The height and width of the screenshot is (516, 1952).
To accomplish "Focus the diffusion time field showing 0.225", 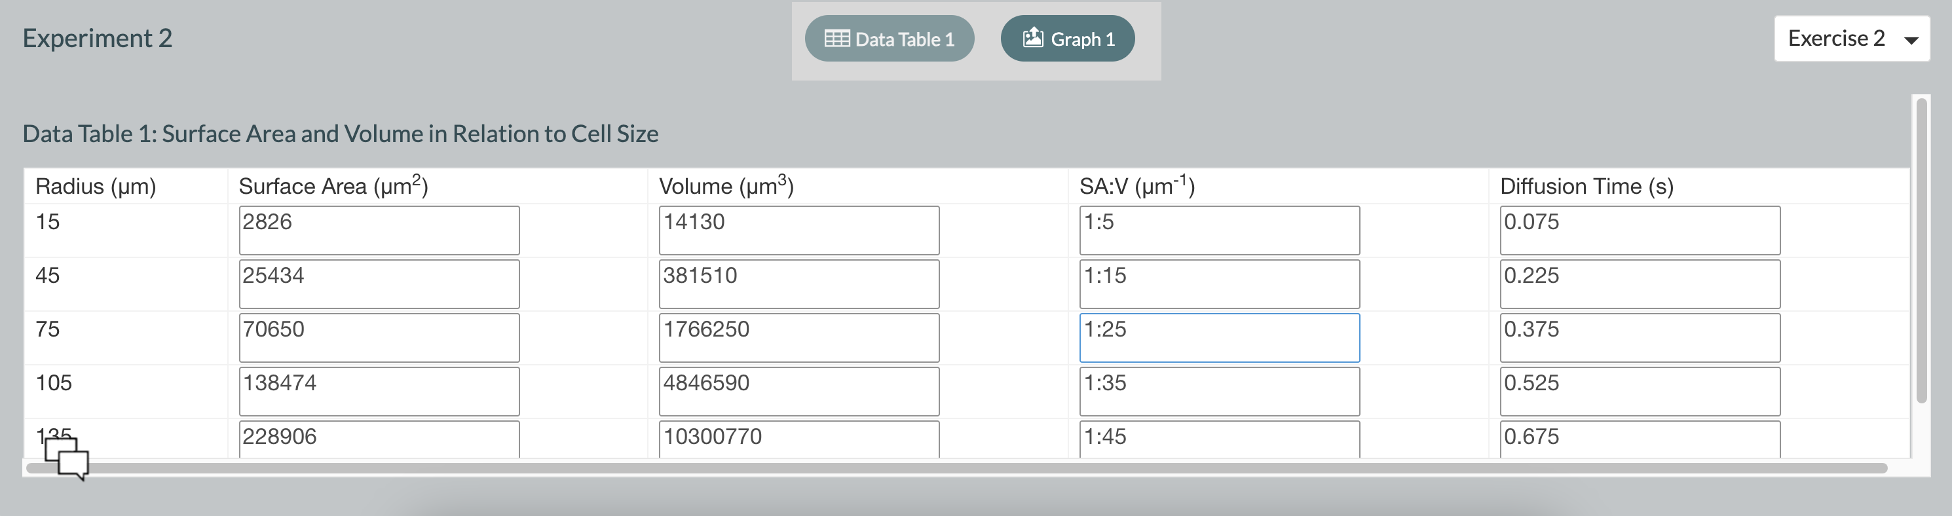I will click(1639, 284).
